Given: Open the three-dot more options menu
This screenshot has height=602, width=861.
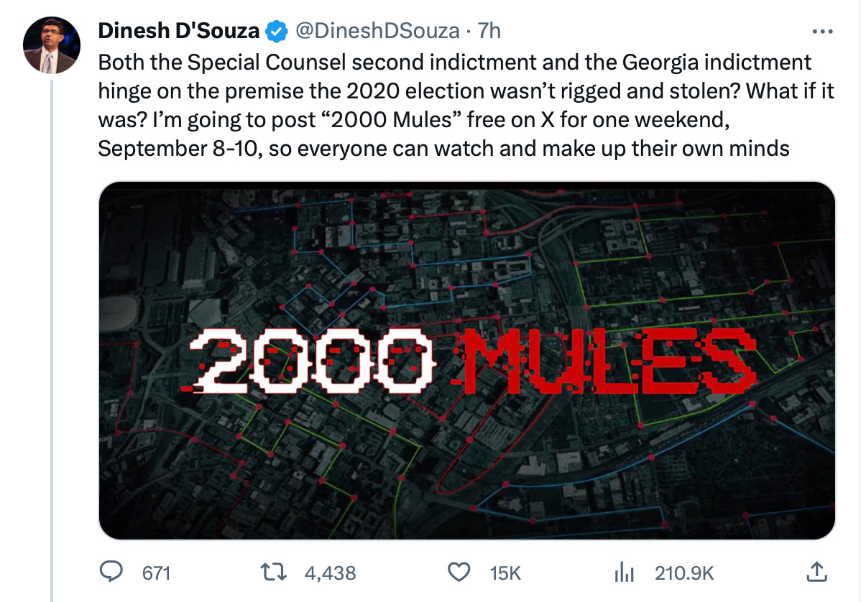Looking at the screenshot, I should pos(820,32).
